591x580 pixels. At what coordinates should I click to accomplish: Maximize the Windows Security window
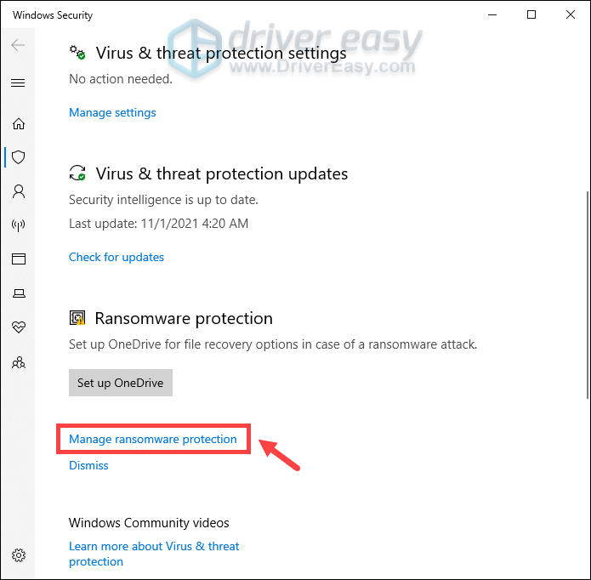(531, 14)
